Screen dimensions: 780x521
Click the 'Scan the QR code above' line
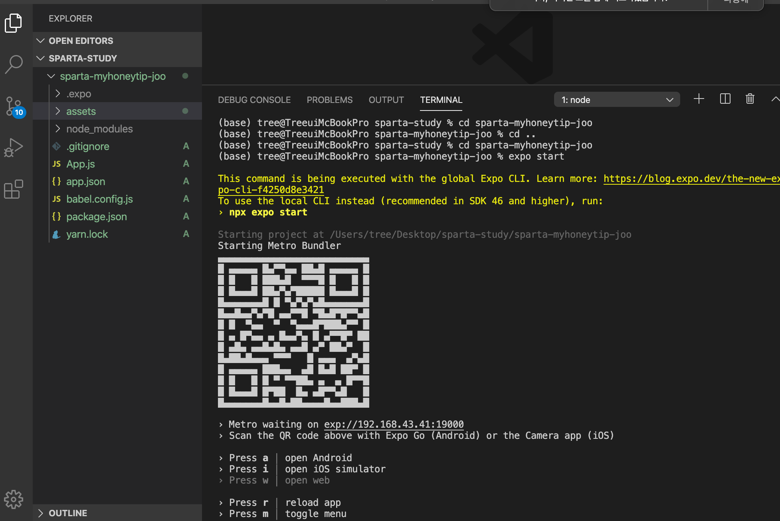point(416,436)
